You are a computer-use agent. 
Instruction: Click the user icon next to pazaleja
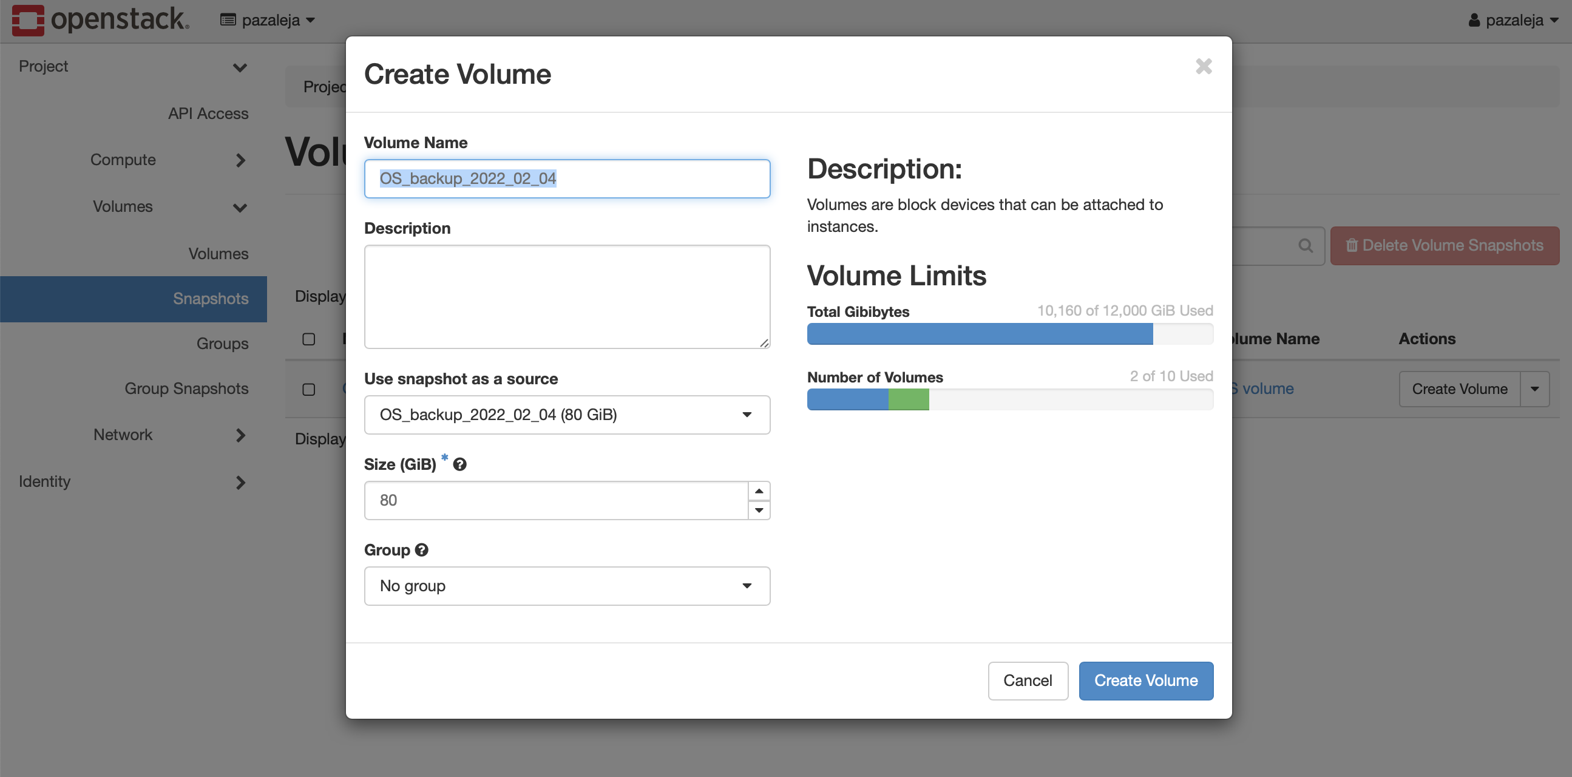(1474, 20)
